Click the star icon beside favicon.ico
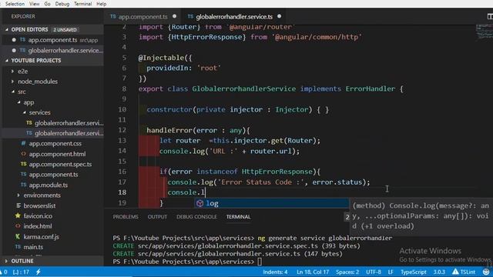Viewport: 493px width, 277px height. [18, 215]
